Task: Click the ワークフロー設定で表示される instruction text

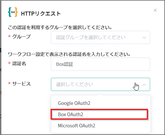Action: pos(69,54)
